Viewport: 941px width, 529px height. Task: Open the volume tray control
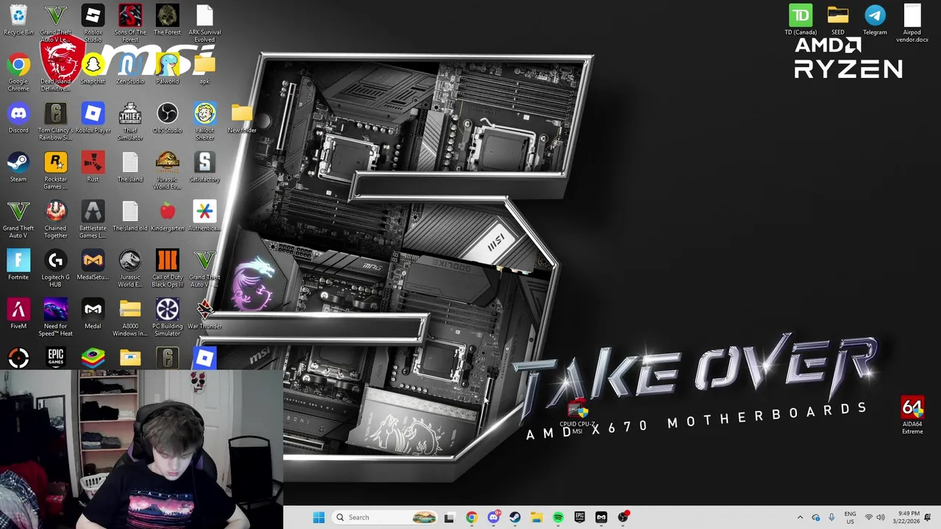point(881,517)
